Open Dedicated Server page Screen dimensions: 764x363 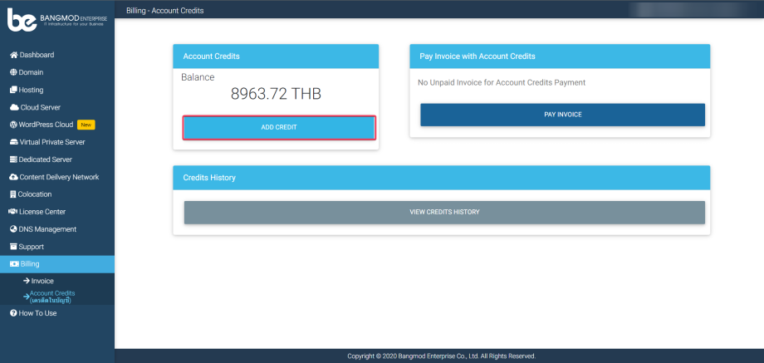point(57,159)
